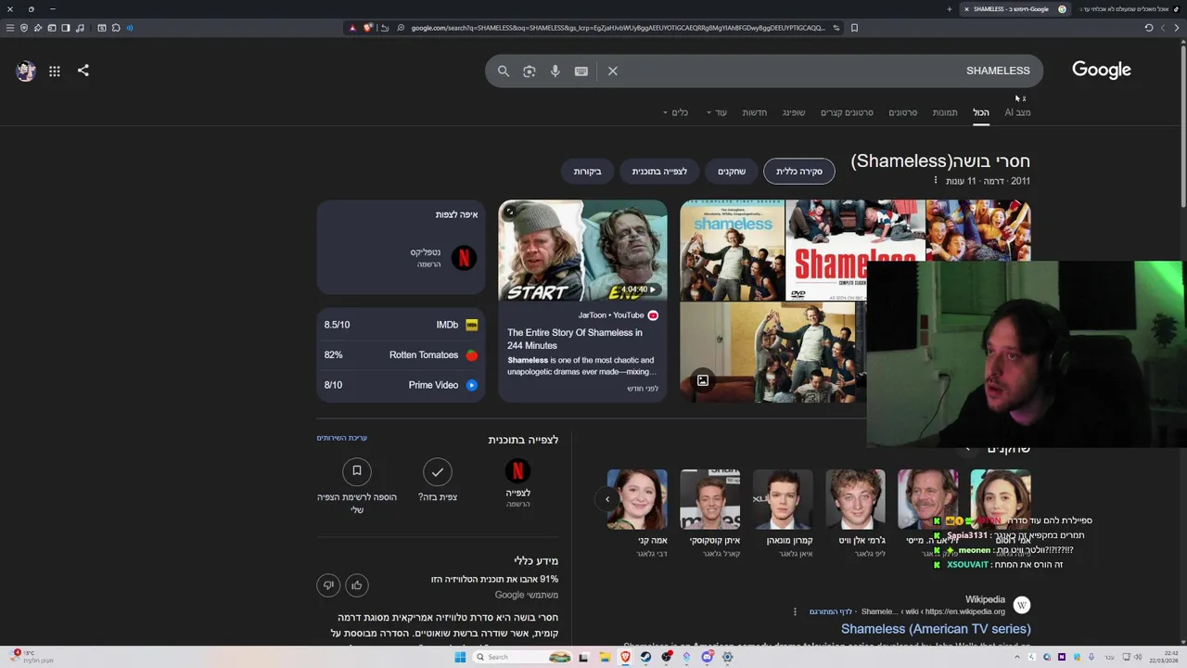Image resolution: width=1187 pixels, height=668 pixels.
Task: Switch to the חדשות news tab
Action: 754,112
